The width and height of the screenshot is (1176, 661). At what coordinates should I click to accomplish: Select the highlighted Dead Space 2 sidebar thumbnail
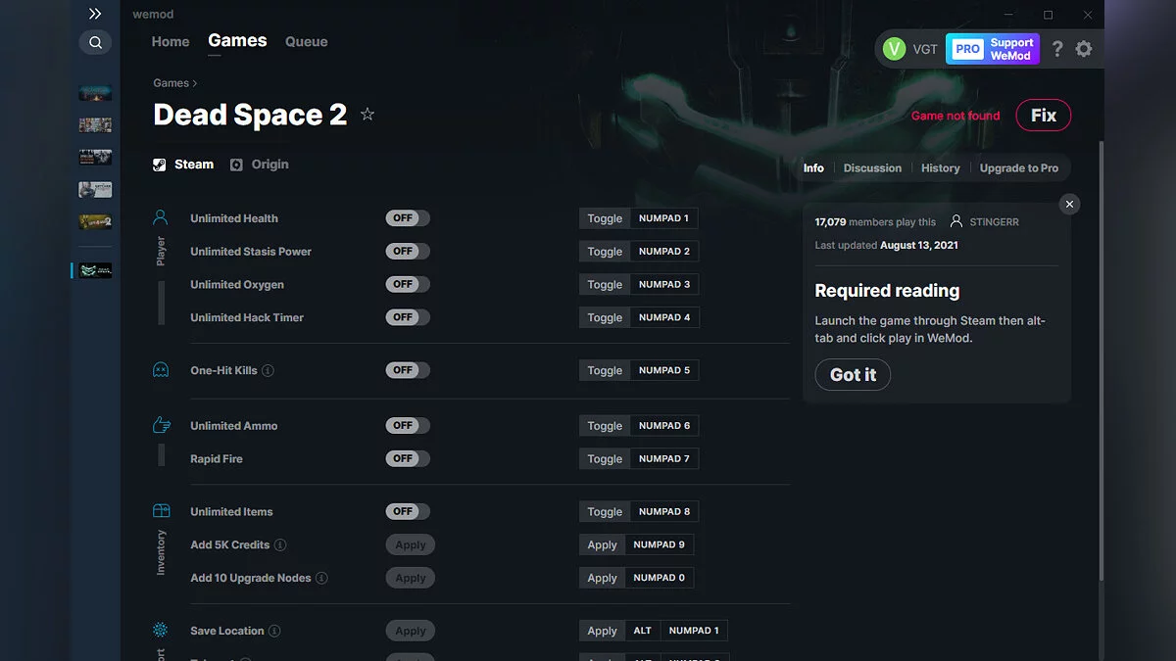coord(95,269)
